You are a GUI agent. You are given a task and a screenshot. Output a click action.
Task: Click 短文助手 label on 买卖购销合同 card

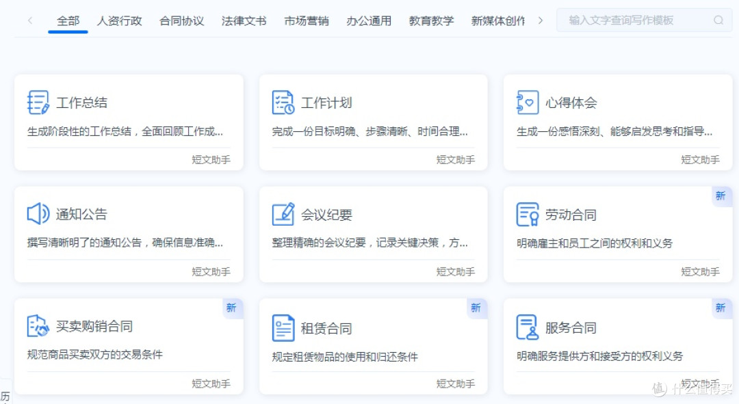pos(211,383)
